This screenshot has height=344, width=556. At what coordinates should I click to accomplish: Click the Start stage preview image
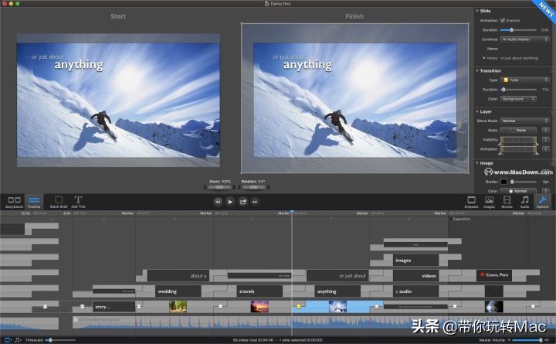[118, 100]
